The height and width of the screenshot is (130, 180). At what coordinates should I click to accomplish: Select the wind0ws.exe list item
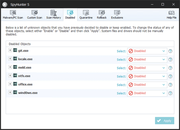[x=28, y=93]
